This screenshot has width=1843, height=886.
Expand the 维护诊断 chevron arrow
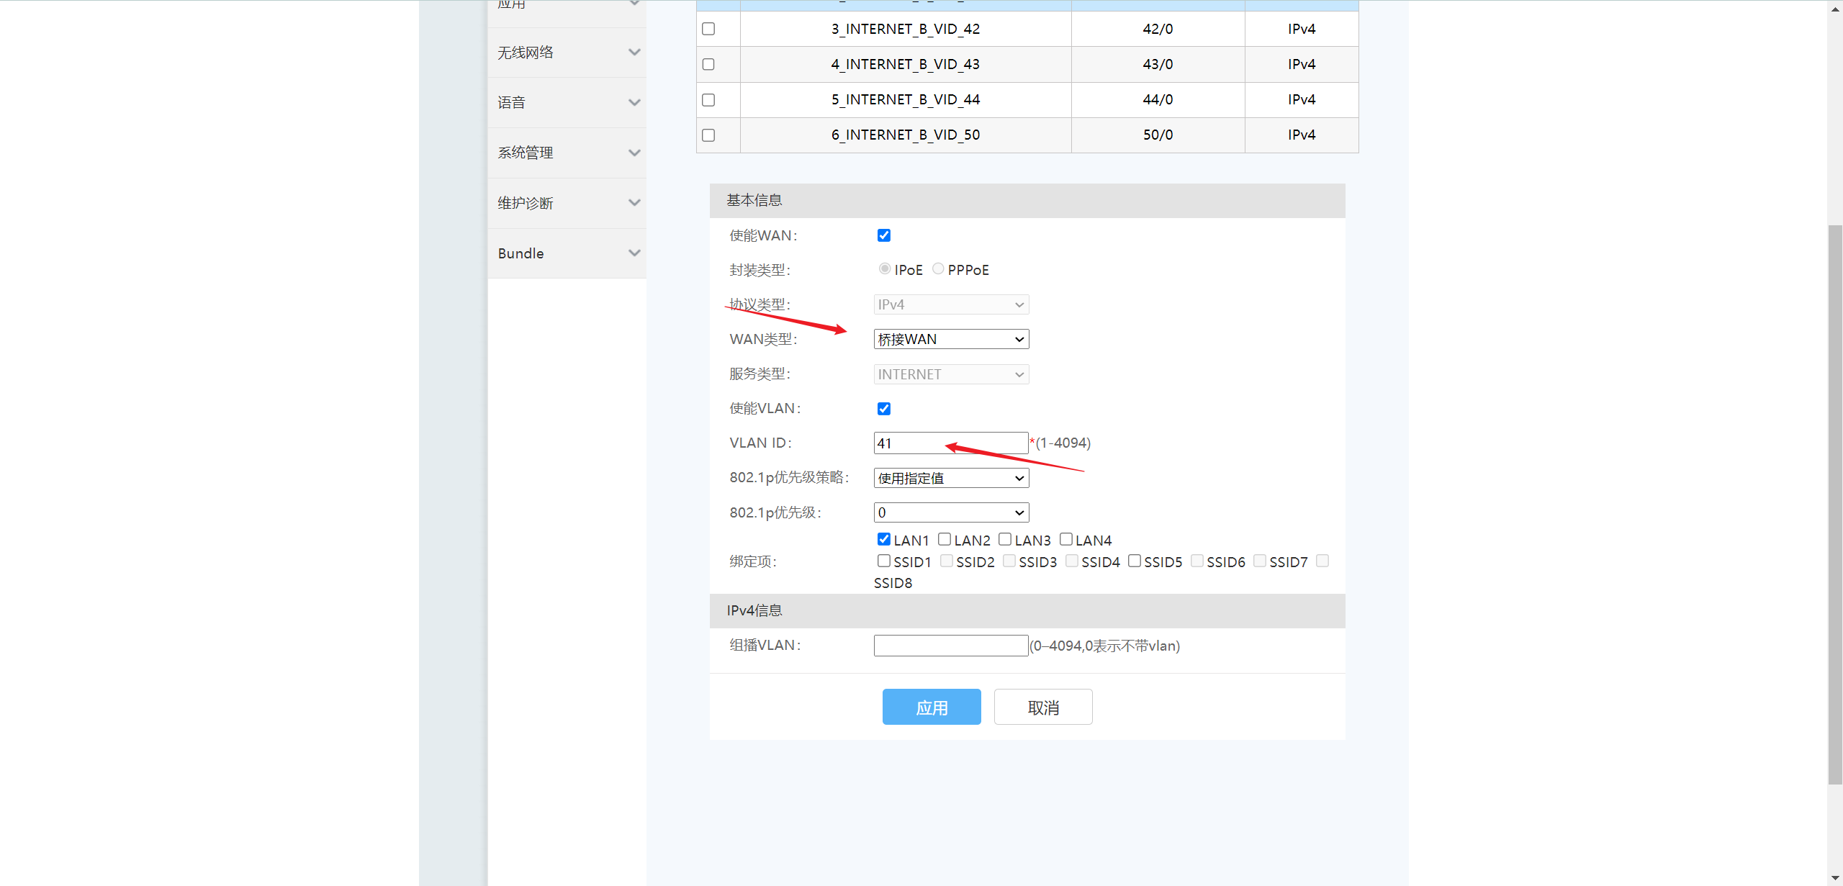point(634,203)
